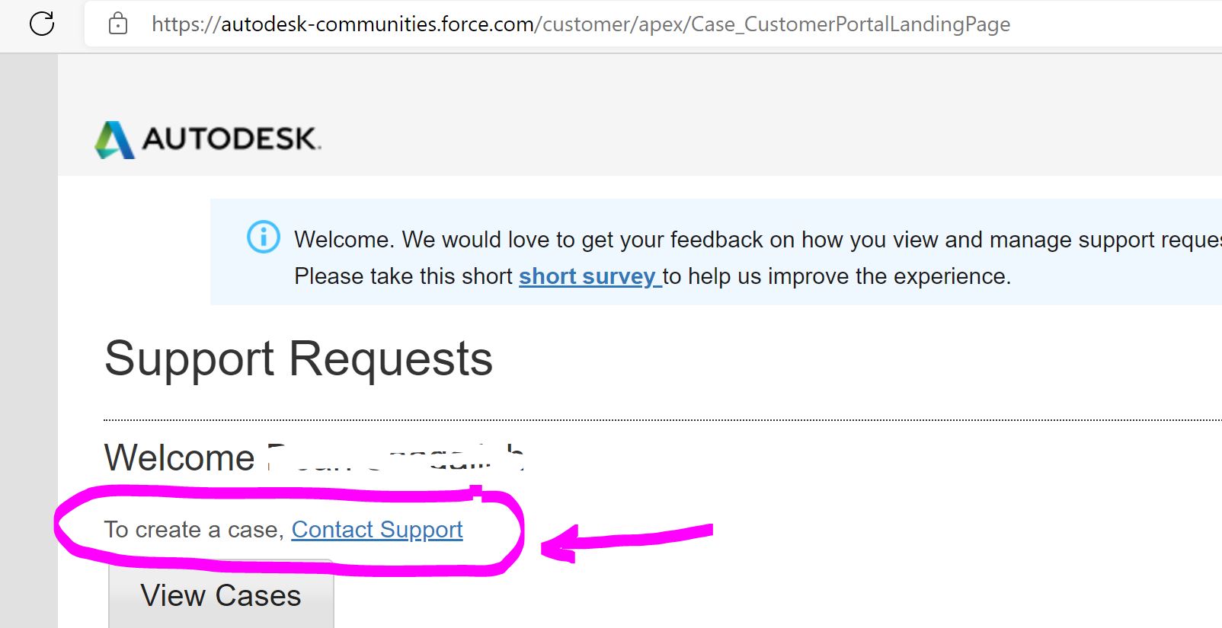Click the Support Requests heading
The width and height of the screenshot is (1222, 628).
[x=299, y=359]
